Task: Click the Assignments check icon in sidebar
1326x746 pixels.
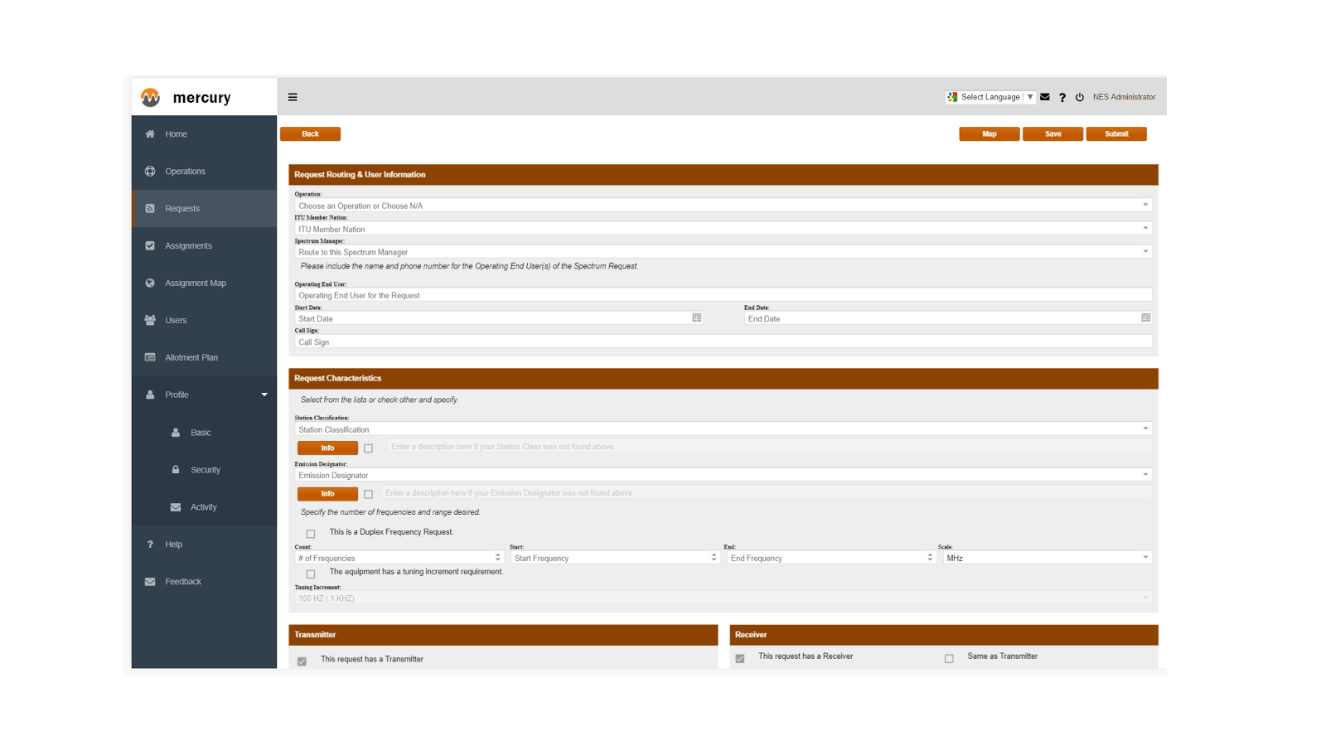Action: tap(150, 246)
